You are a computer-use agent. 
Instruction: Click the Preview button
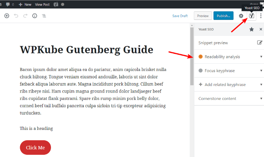(203, 16)
